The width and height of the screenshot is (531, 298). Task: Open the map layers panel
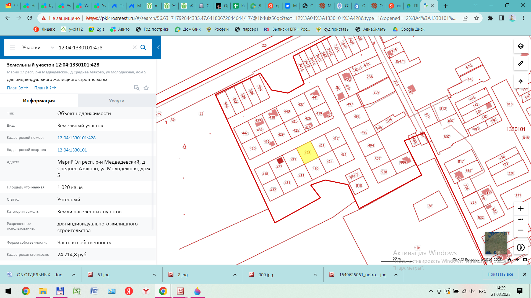pyautogui.click(x=520, y=46)
